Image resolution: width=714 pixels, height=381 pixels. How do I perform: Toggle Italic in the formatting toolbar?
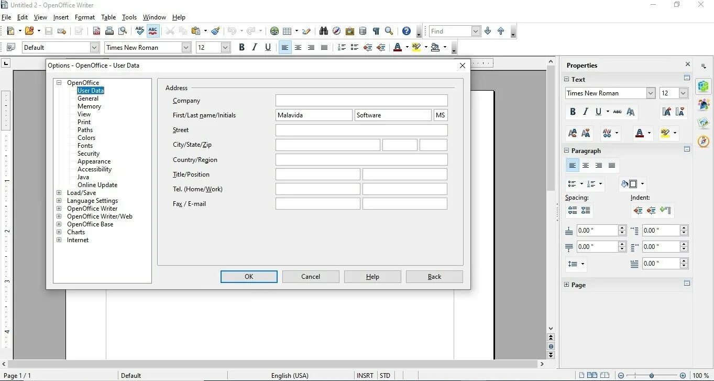[255, 47]
